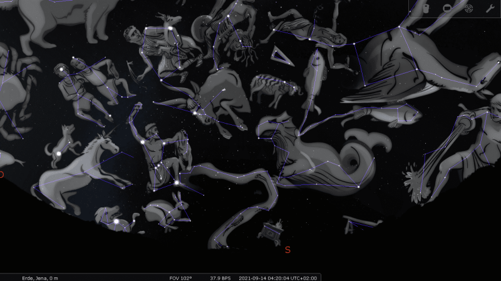Screen dimensions: 501x281
Task: Click the red "S" south cardinal marker
Action: coord(287,250)
